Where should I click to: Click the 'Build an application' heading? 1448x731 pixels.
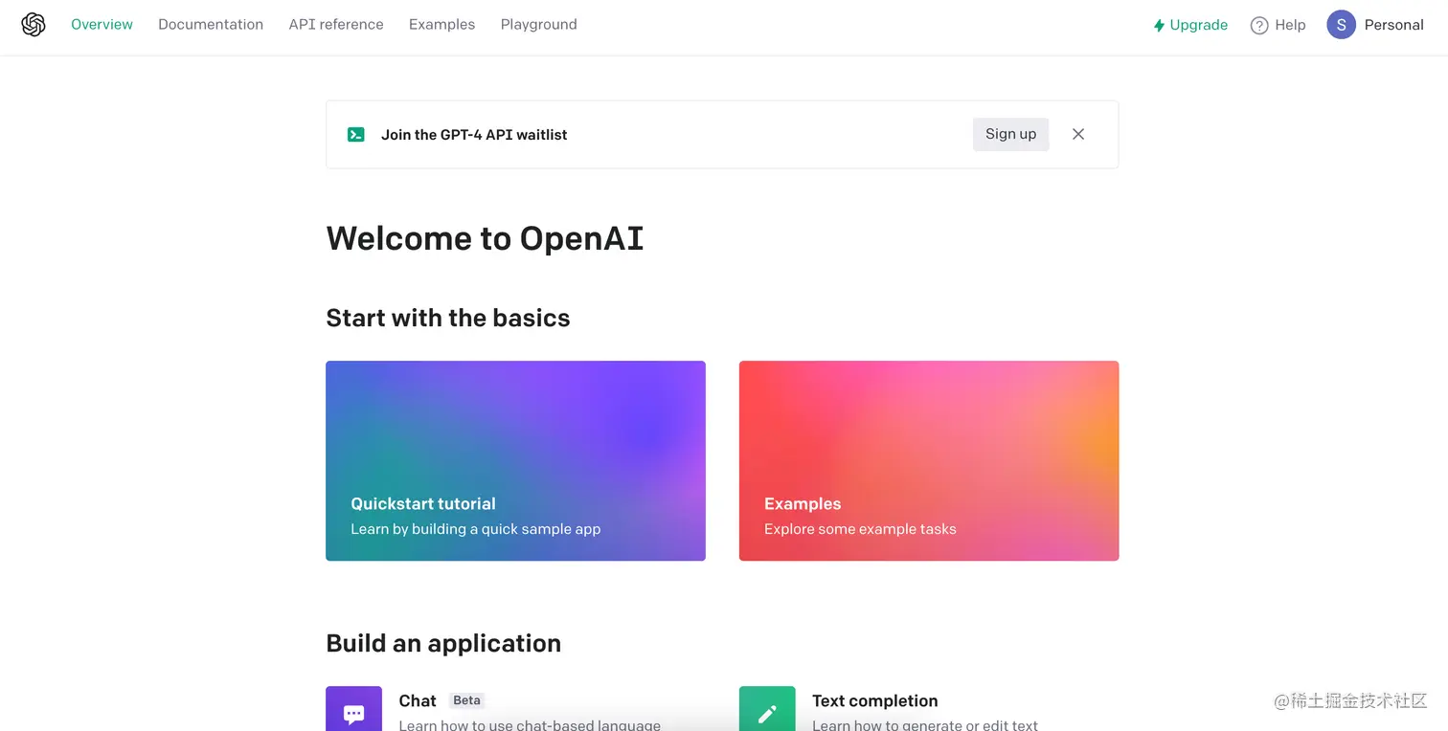tap(443, 643)
